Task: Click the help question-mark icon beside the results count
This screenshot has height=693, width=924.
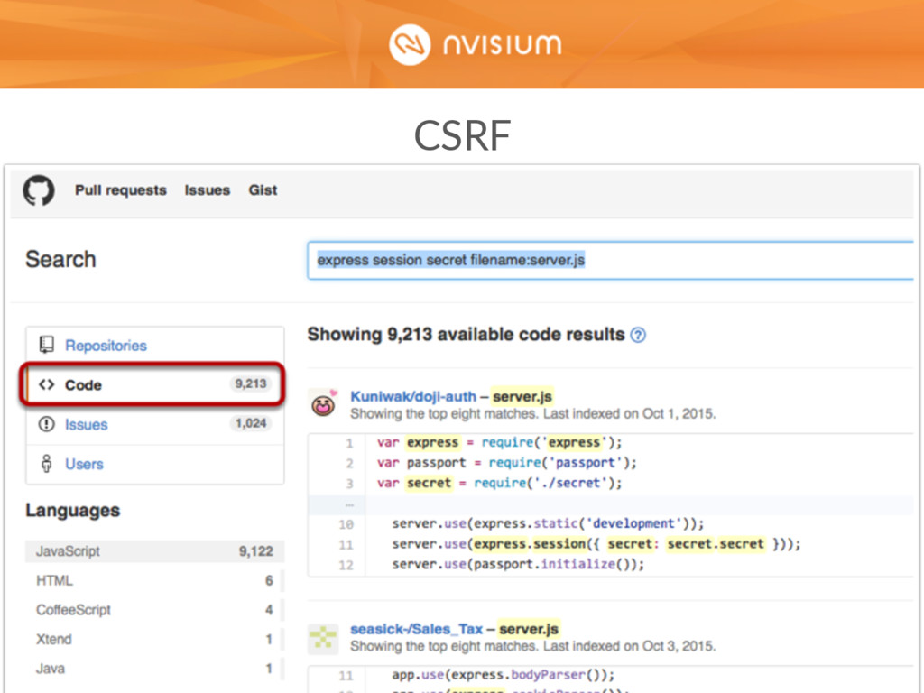Action: coord(638,336)
